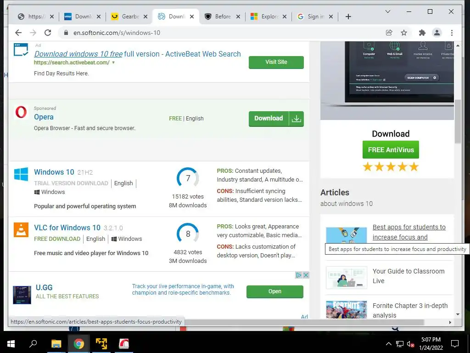Open the Opera sponsored title link
Viewport: 470px width, 353px height.
coord(44,117)
